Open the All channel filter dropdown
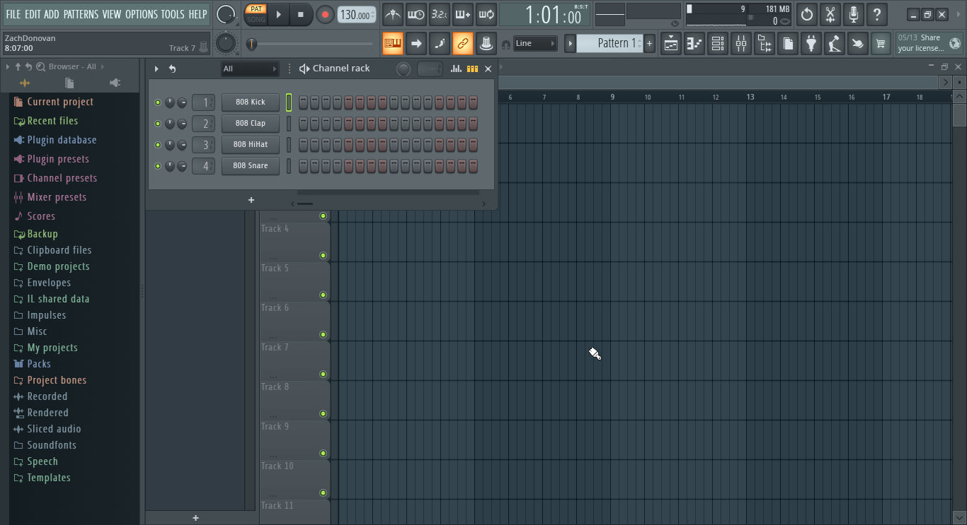This screenshot has width=967, height=525. coord(250,69)
